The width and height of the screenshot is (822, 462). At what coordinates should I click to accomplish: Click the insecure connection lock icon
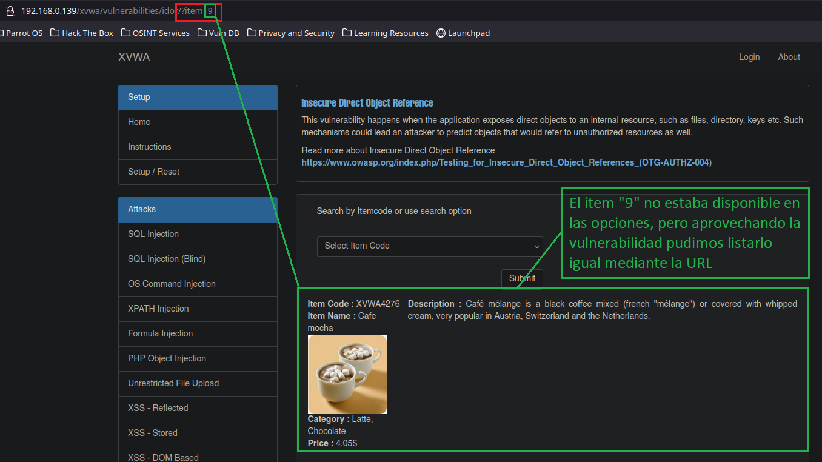click(x=10, y=11)
